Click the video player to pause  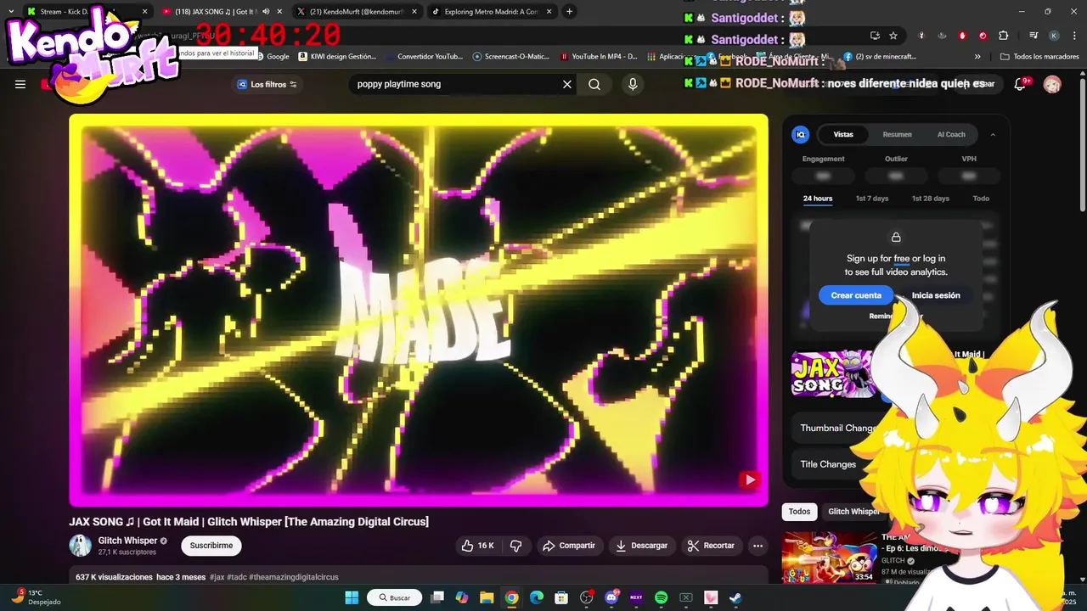pyautogui.click(x=419, y=310)
